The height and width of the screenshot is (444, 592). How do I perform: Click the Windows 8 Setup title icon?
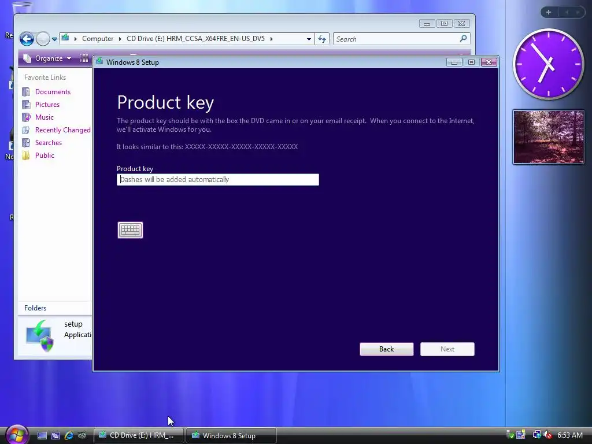click(99, 61)
